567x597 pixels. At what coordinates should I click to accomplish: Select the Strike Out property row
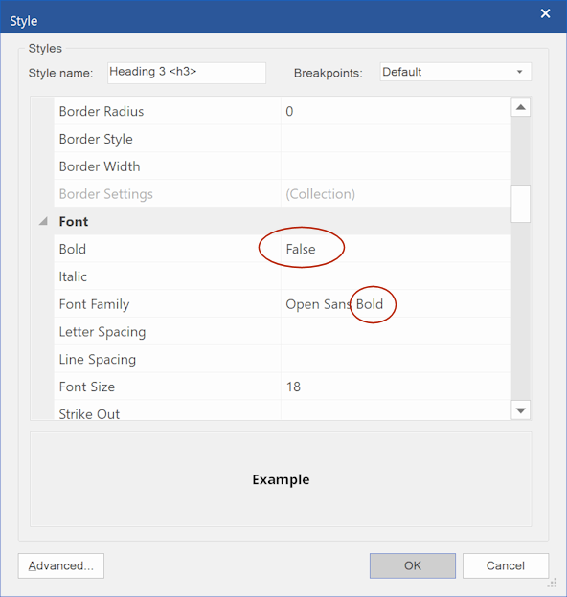tap(283, 410)
